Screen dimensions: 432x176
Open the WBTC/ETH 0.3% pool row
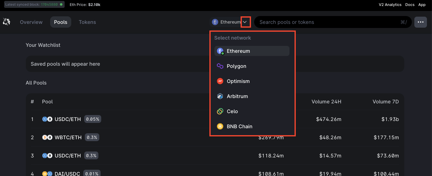coord(68,137)
